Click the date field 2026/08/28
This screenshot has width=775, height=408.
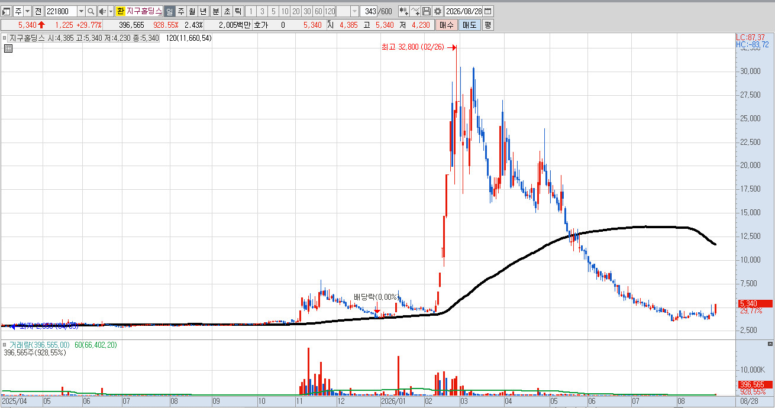click(x=463, y=11)
